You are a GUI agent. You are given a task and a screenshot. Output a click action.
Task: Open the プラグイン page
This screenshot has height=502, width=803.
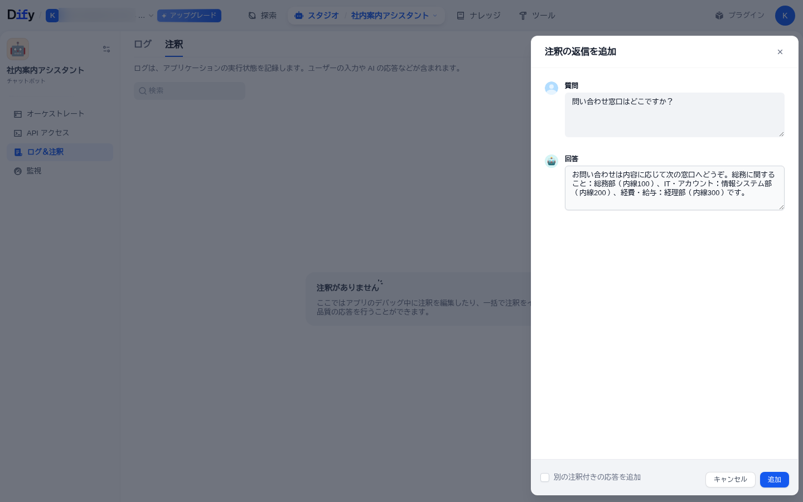point(740,16)
